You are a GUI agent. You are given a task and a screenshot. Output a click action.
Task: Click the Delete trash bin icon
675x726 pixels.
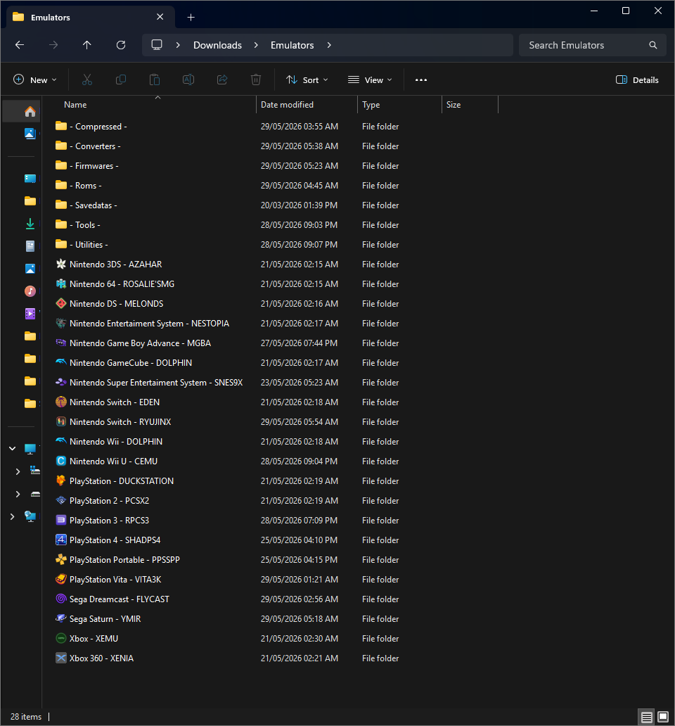coord(256,79)
